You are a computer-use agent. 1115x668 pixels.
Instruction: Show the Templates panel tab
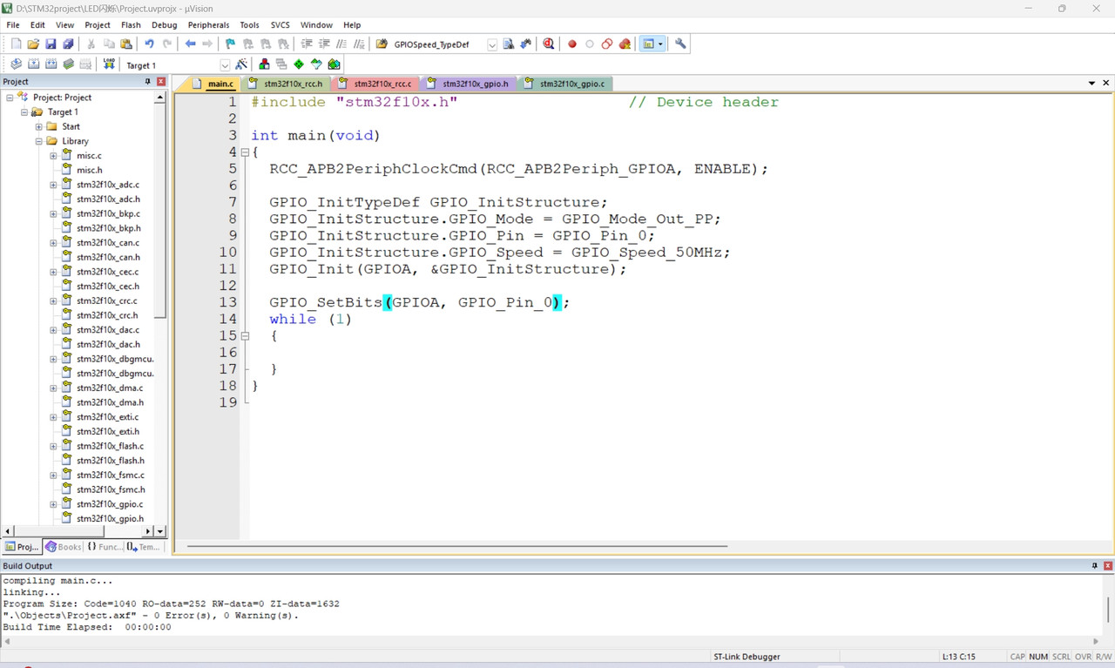144,547
